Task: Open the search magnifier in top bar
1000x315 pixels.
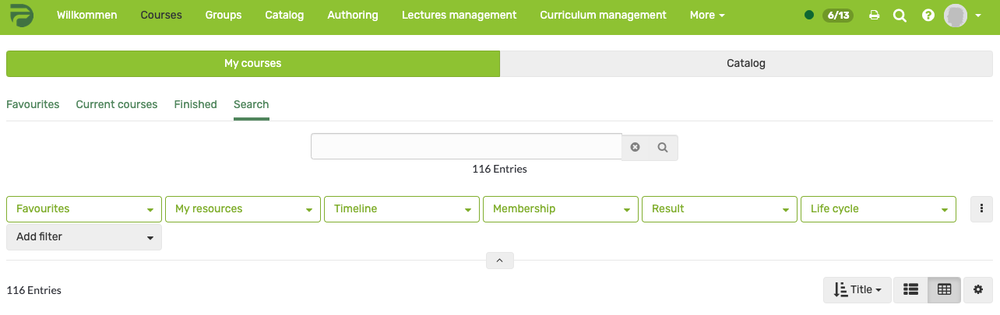Action: click(x=900, y=16)
